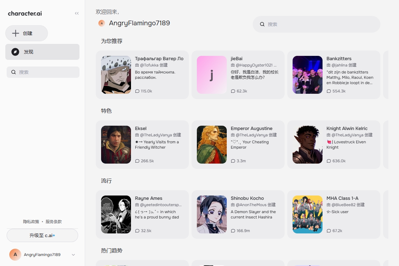Image resolution: width=399 pixels, height=266 pixels.
Task: Click the chat bubble icon on Shinobu Kocho card
Action: tap(233, 231)
